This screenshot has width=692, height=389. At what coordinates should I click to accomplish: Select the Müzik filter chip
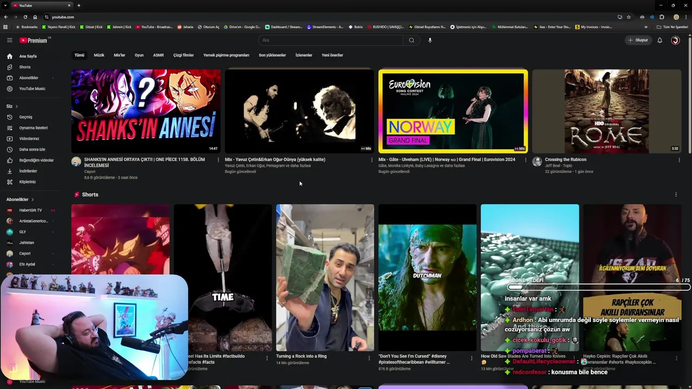99,55
